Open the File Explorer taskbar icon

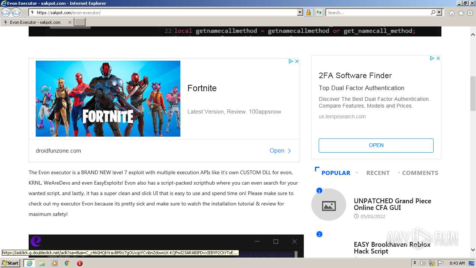coord(42,263)
